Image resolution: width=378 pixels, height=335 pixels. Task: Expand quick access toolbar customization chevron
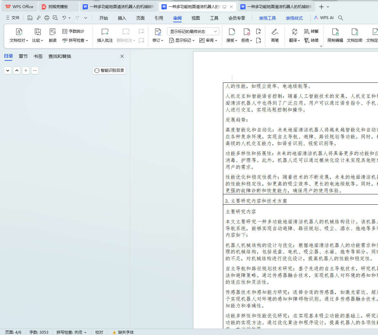[x=86, y=18]
